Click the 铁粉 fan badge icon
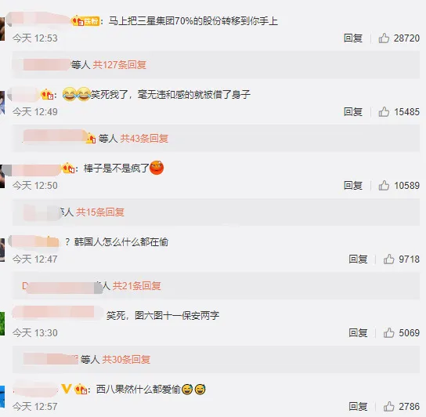Screen dimensions: 426x417 (85, 21)
